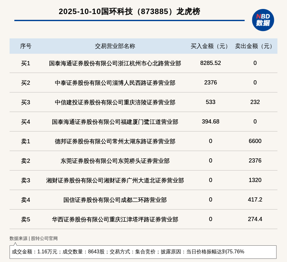Select the 序号 column header
Screen dimensions: 287x262
tap(26, 46)
